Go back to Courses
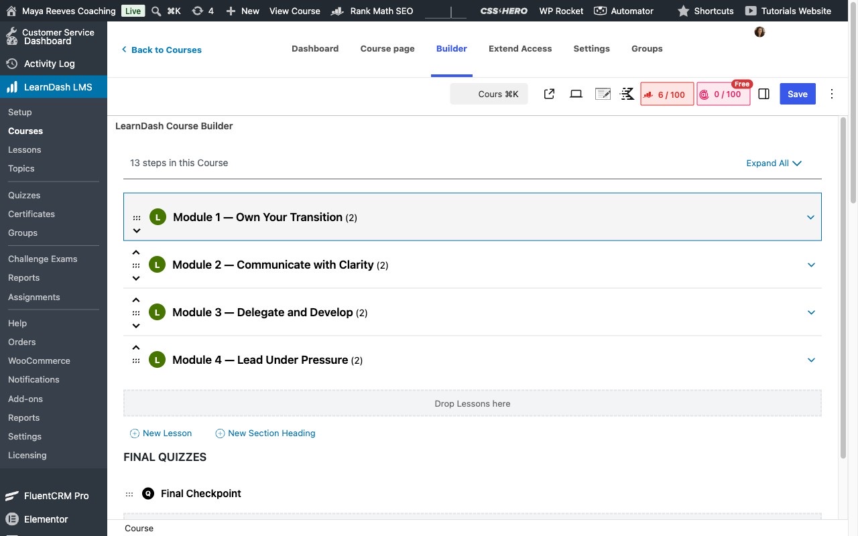 (x=162, y=50)
